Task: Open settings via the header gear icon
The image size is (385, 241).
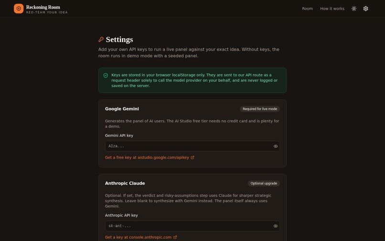Action: pos(365,9)
